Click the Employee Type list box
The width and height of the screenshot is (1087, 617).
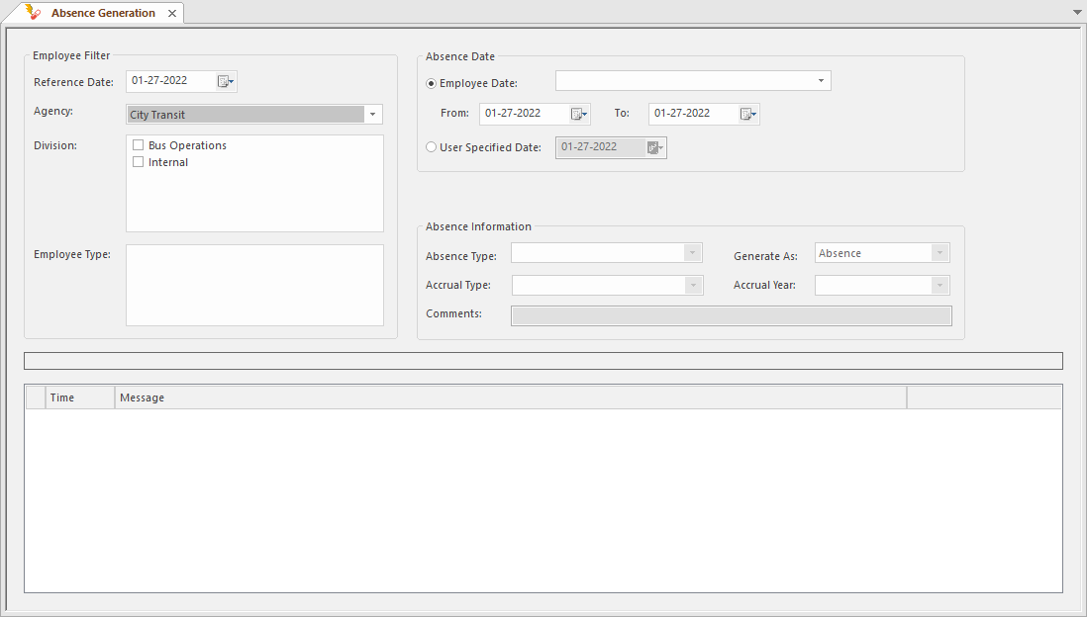click(254, 285)
